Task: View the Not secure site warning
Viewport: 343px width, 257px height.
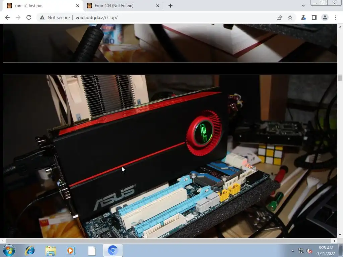Action: point(55,17)
